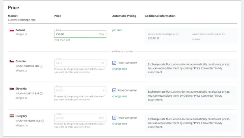Click change rule link for Slovakia

[120, 96]
